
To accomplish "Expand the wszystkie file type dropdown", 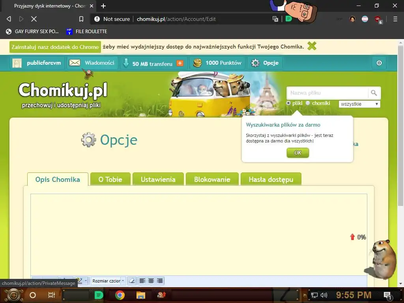I will point(359,104).
